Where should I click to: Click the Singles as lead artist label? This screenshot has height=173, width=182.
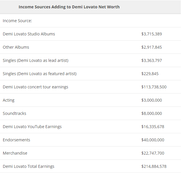click(36, 60)
